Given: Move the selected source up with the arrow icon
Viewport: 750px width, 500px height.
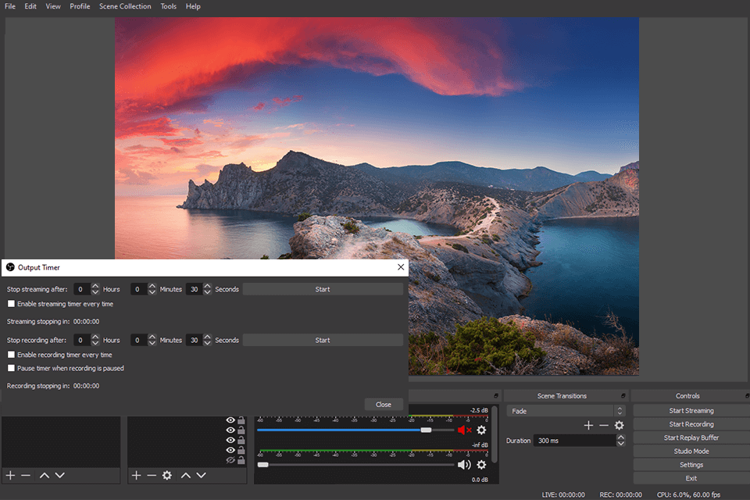Looking at the screenshot, I should tap(185, 475).
